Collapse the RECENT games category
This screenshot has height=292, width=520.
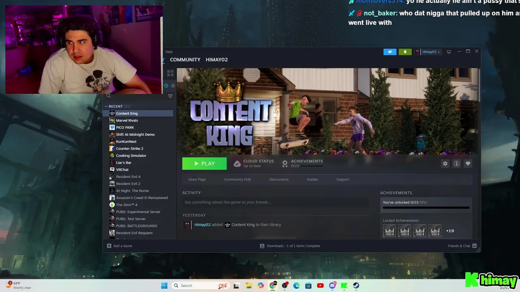pos(106,106)
